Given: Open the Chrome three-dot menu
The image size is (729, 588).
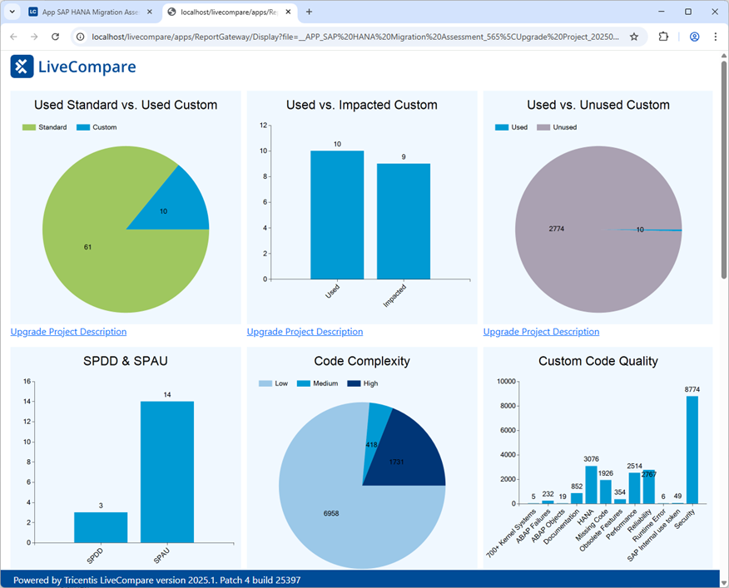Looking at the screenshot, I should point(716,37).
